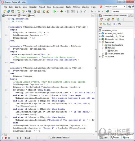Open dropdown beside Run Without Debugging
135x141 pixels.
coord(65,11)
